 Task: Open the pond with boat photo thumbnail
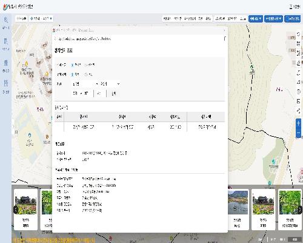(x=238, y=202)
